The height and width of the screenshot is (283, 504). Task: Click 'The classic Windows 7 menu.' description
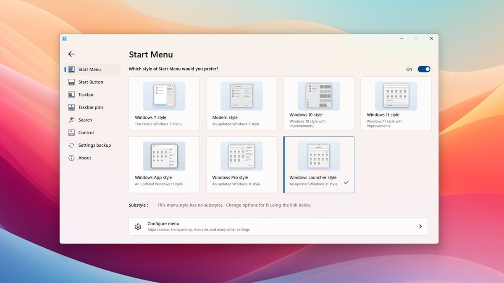159,124
